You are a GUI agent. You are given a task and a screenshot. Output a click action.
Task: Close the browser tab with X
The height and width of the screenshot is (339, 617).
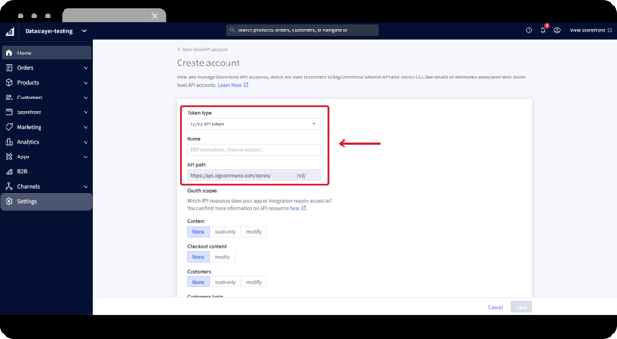[x=155, y=16]
